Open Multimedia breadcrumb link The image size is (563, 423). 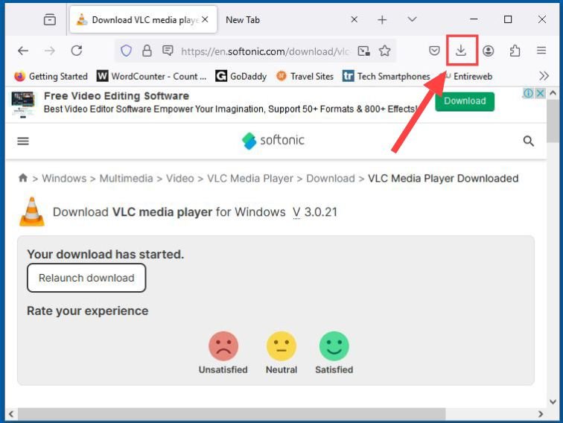point(126,179)
